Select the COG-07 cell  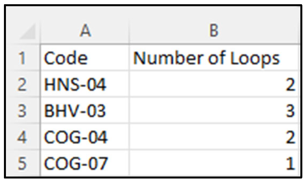[85, 164]
